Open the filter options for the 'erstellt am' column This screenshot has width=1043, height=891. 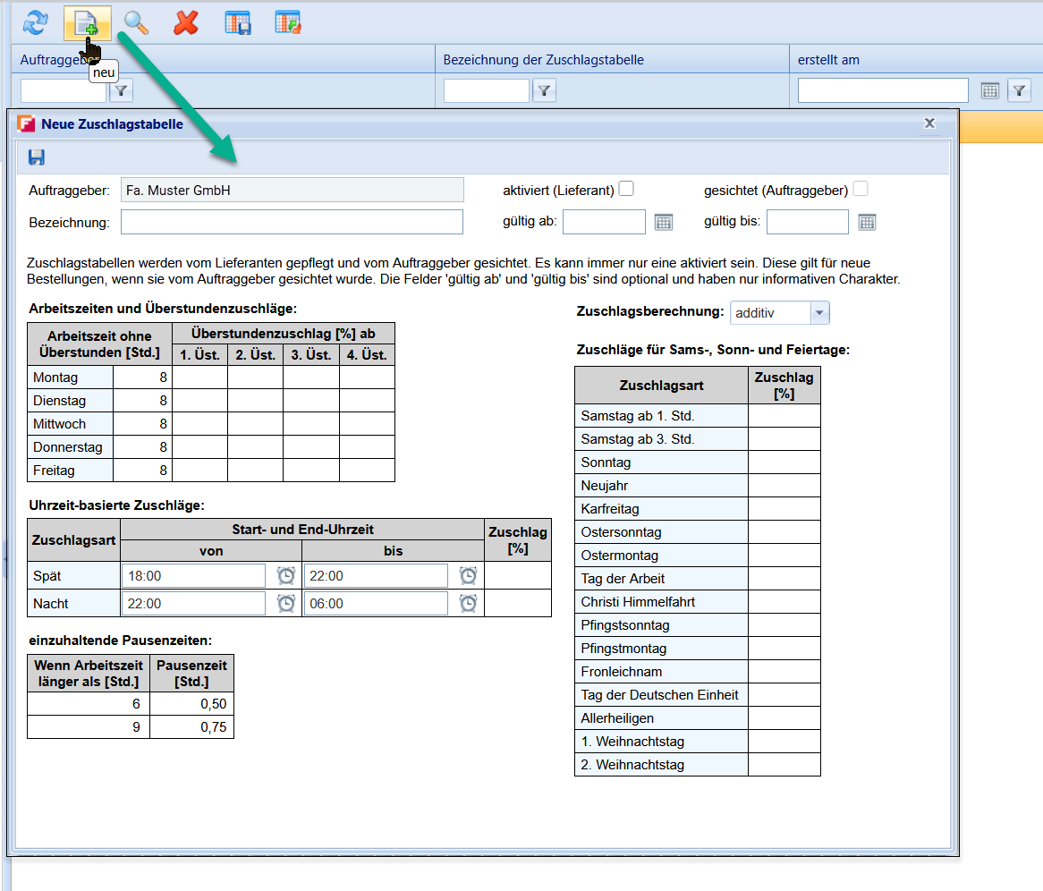click(1019, 90)
